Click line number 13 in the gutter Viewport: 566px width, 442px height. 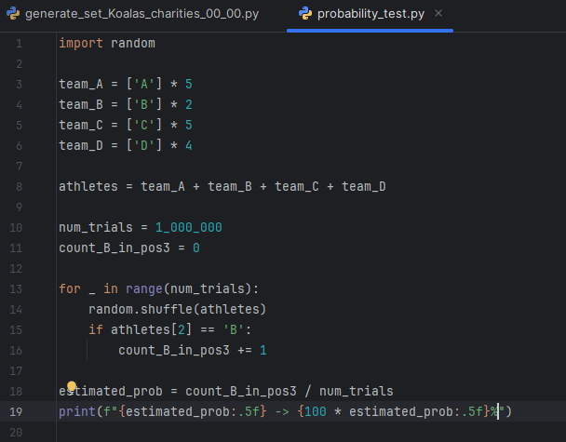coord(16,289)
